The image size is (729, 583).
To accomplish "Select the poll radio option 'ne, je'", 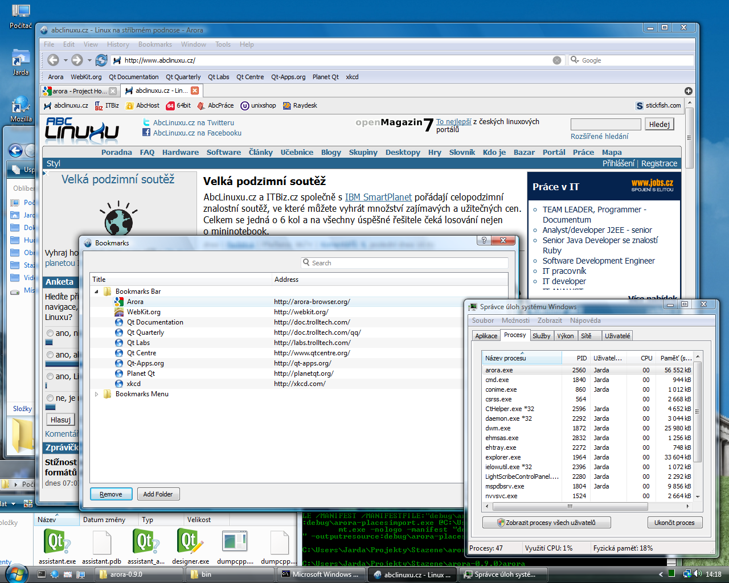I will click(x=50, y=398).
